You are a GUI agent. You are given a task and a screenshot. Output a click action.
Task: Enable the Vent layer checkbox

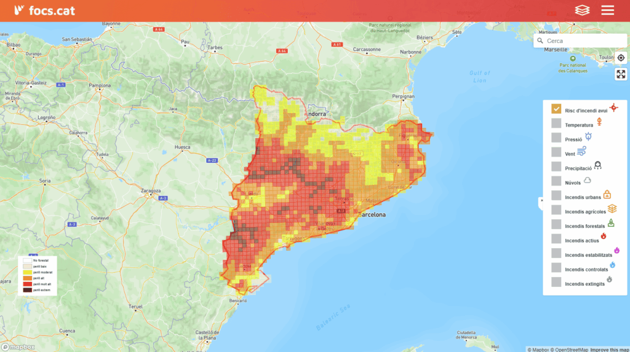pos(556,152)
